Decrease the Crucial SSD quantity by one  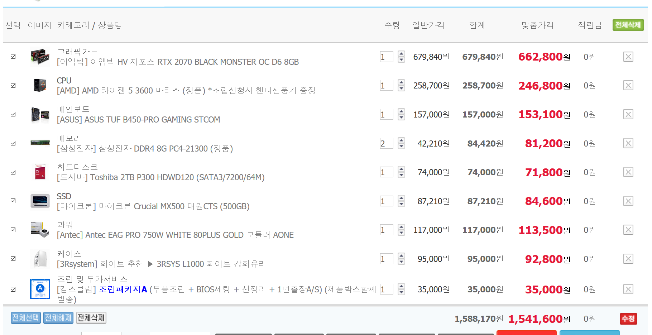[x=401, y=204]
